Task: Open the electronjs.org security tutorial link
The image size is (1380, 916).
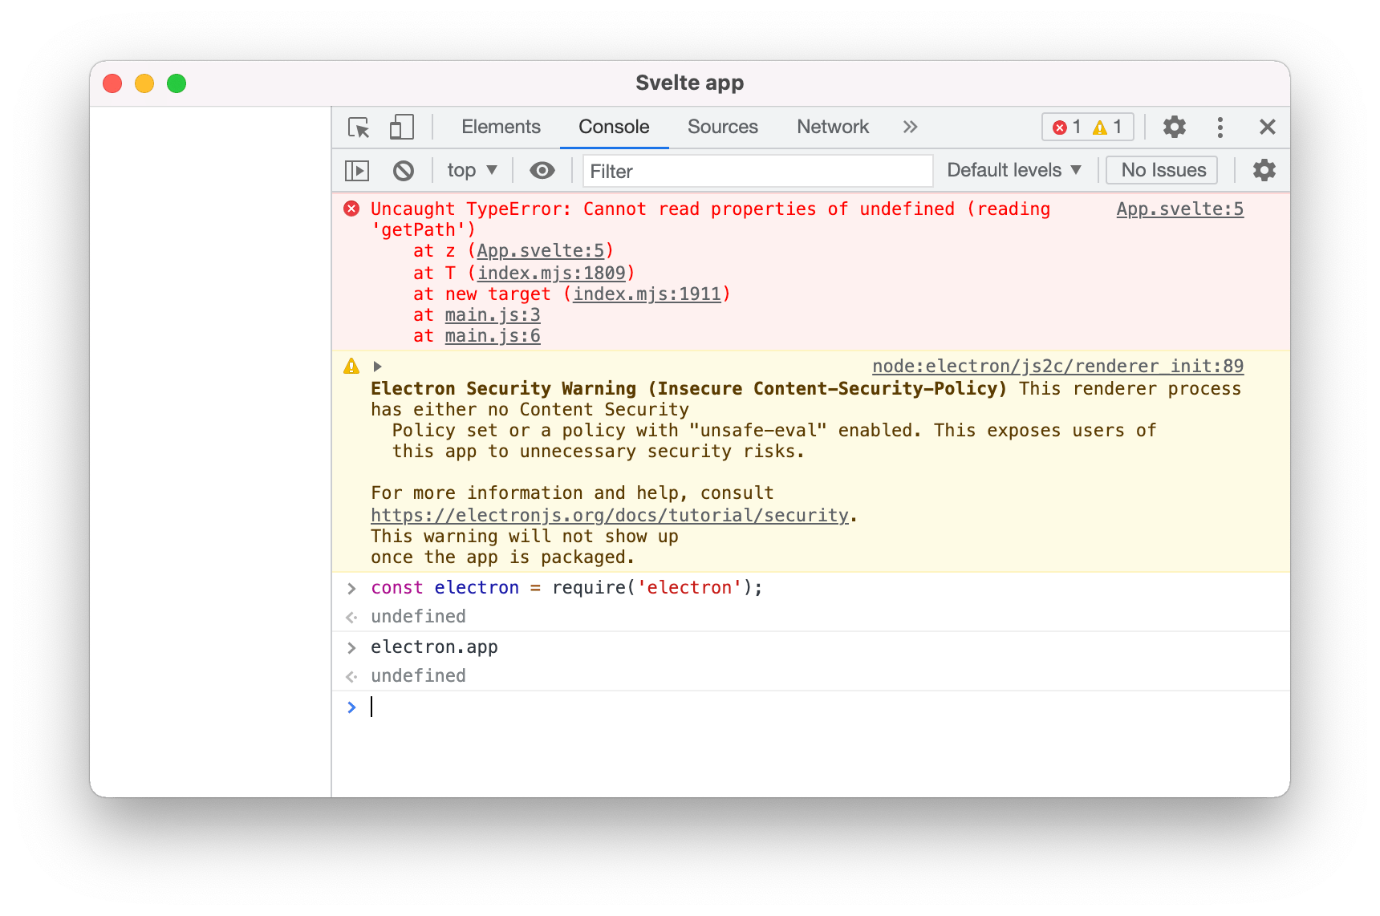Action: 609,516
